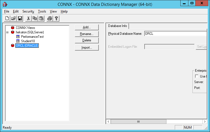Select ORCL (ORACLE) tree item
The image size is (210, 132).
pyautogui.click(x=27, y=46)
